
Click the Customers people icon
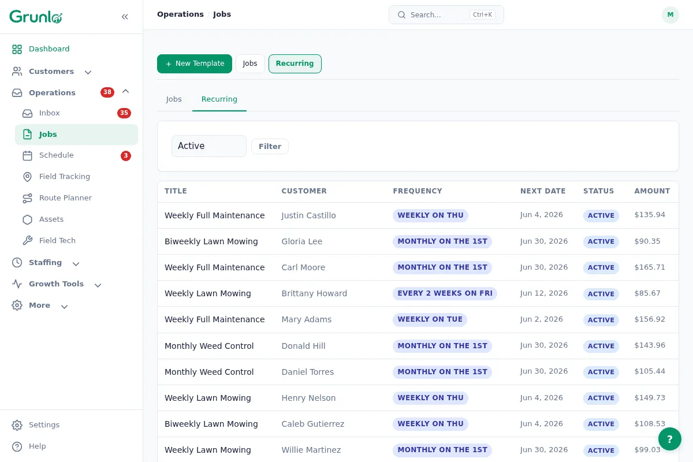point(17,72)
